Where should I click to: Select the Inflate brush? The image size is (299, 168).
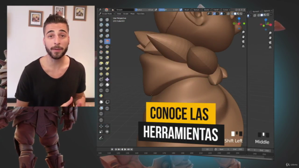pos(101,35)
